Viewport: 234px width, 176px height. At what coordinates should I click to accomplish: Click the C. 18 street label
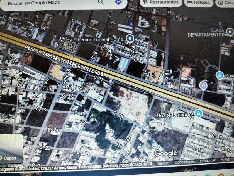click(x=118, y=115)
